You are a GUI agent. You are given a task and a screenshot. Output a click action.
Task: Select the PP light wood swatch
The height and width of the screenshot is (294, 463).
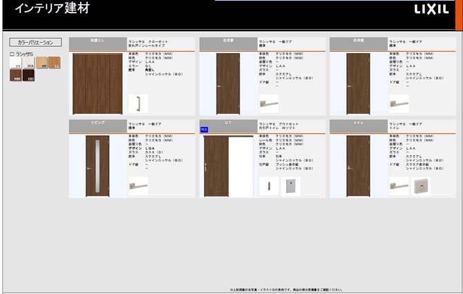(41, 63)
